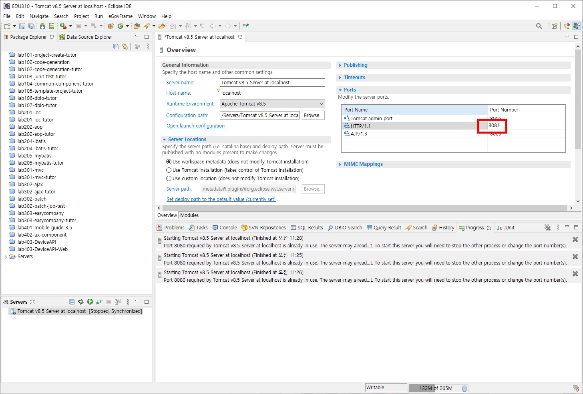This screenshot has height=394, width=583.
Task: Click the editor horizontal scrollbar
Action: (365, 208)
